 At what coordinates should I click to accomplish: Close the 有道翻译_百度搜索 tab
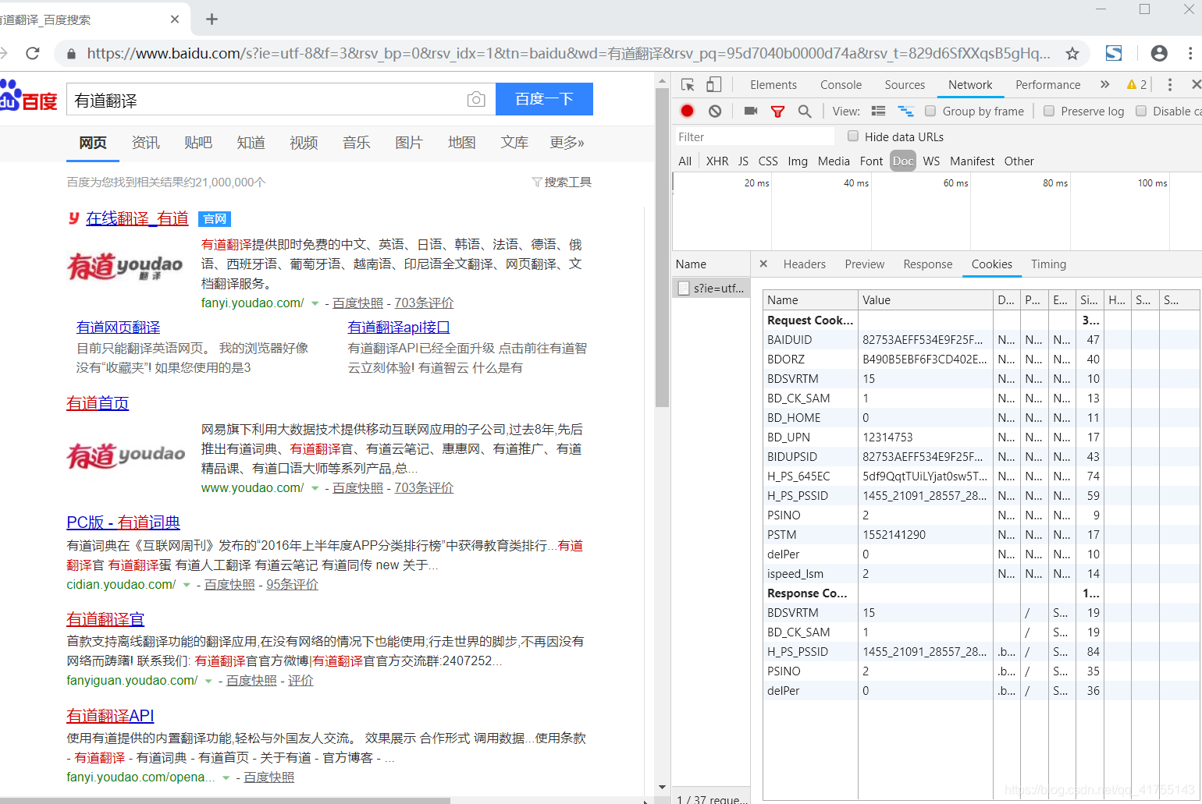[x=175, y=19]
